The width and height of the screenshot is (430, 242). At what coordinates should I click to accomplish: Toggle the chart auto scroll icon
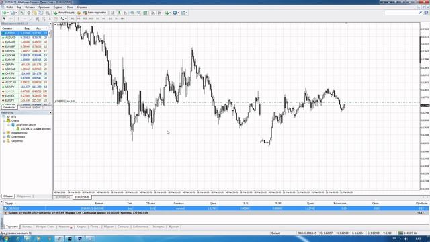click(153, 13)
